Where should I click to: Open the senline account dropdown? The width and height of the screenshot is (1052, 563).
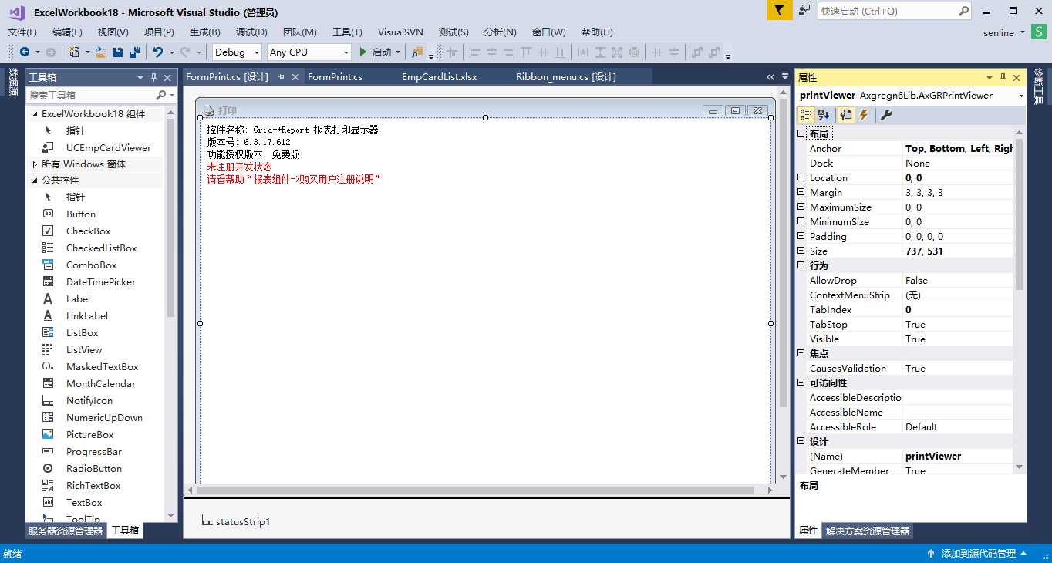point(1023,32)
